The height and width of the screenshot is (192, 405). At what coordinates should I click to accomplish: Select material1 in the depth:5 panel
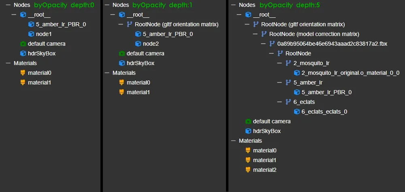[264, 160]
